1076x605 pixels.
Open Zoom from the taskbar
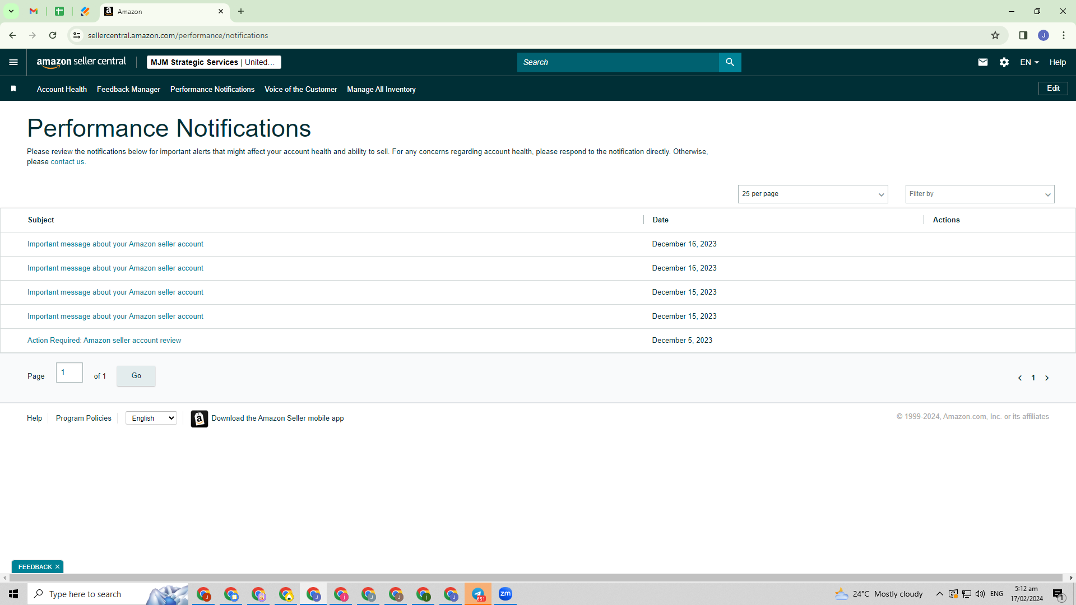505,594
